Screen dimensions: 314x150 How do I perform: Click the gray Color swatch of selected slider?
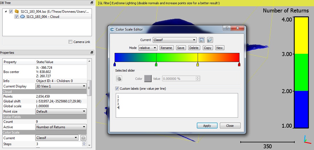point(148,78)
